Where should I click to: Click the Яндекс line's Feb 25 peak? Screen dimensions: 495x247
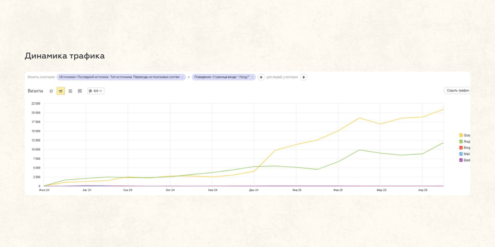(359, 150)
